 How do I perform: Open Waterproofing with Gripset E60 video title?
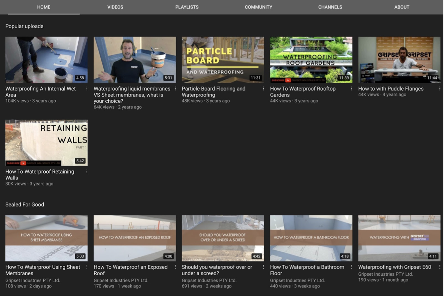394,267
